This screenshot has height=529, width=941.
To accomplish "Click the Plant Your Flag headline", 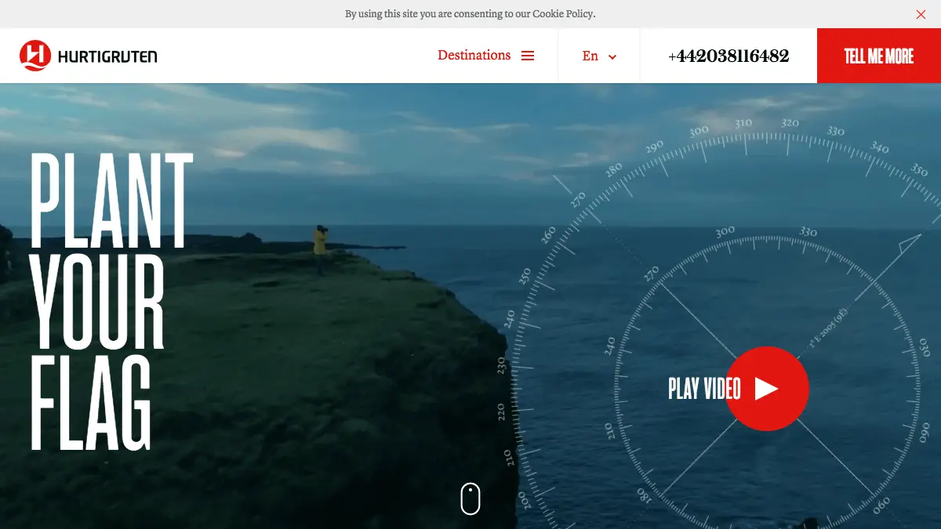I will pyautogui.click(x=111, y=300).
